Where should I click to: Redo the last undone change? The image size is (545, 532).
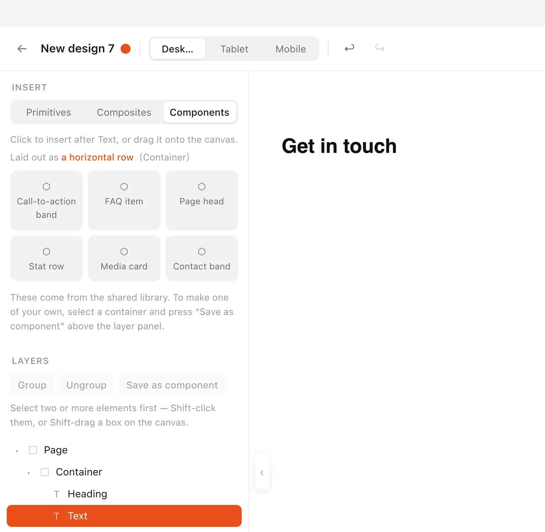(x=380, y=48)
